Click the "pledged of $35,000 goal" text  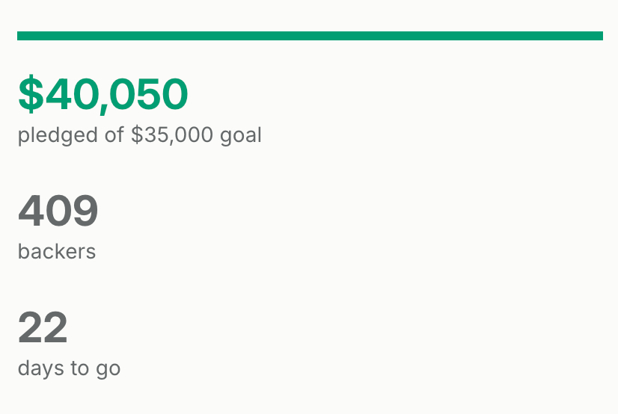pos(139,135)
